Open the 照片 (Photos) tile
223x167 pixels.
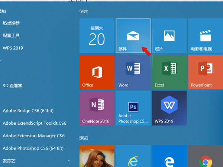coord(169,36)
